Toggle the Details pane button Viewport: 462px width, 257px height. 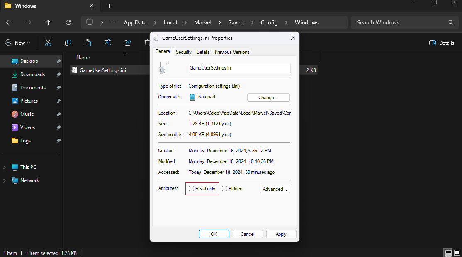pos(441,43)
